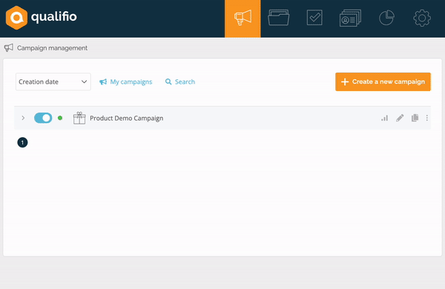
Task: Open the folder library icon in header
Action: click(278, 18)
